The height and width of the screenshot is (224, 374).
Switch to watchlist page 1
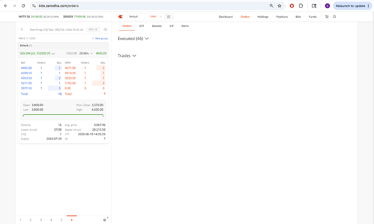coord(20,220)
